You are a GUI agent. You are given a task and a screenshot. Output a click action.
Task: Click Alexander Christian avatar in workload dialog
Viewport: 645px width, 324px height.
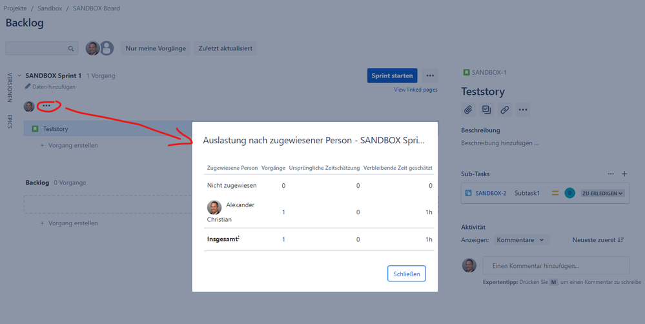[214, 208]
